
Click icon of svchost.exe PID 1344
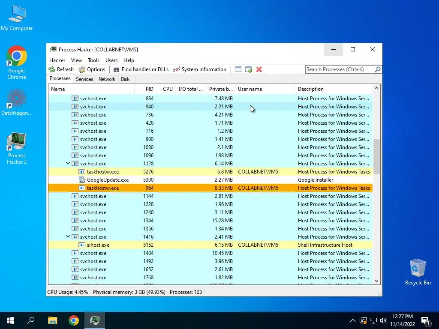tap(75, 221)
